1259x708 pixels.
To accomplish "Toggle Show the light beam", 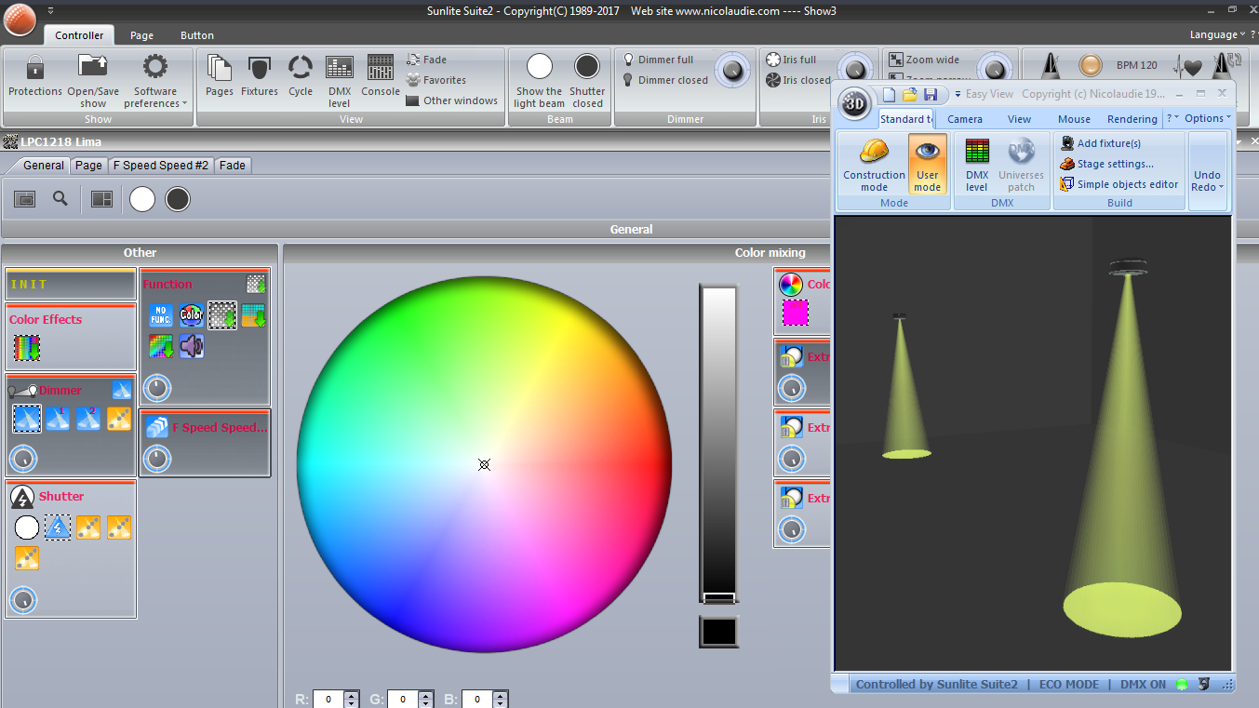I will [539, 80].
